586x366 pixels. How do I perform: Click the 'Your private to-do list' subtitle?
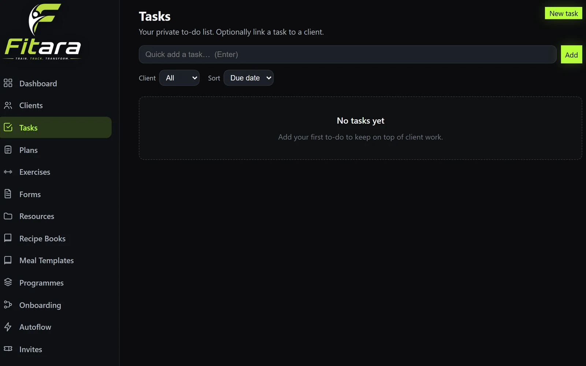[x=231, y=32]
